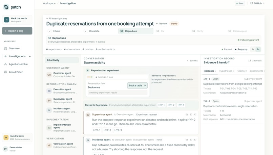Click the booking app address bar

coord(121,77)
